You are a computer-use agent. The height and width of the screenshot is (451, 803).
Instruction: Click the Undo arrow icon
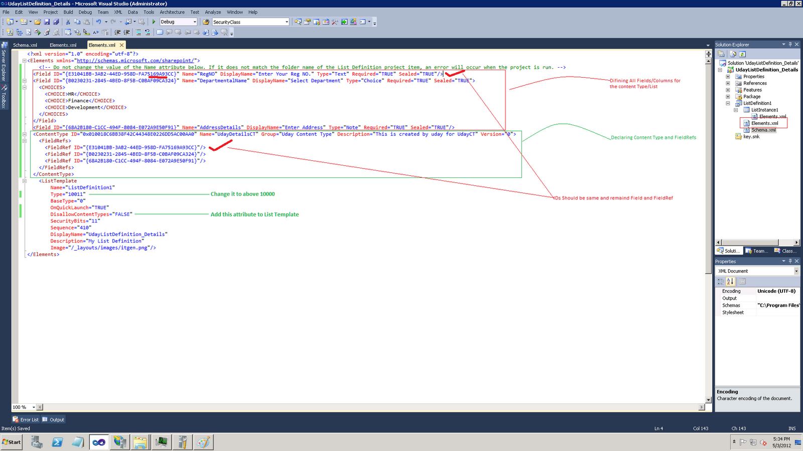tap(99, 22)
